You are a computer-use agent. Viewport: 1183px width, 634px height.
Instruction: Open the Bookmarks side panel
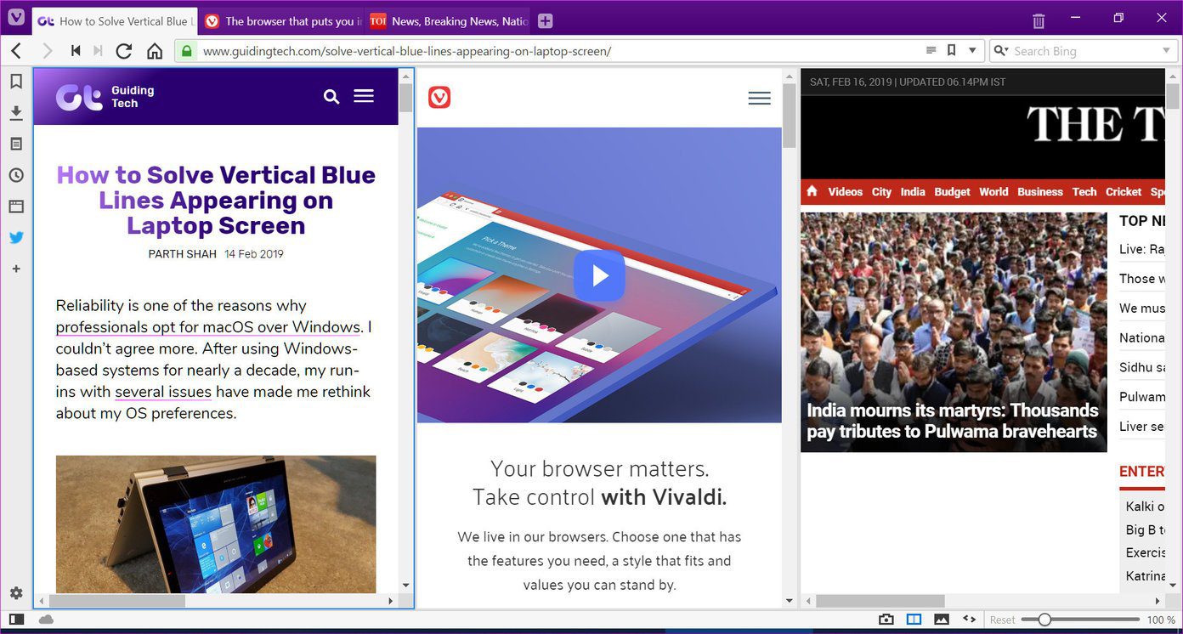[x=15, y=82]
